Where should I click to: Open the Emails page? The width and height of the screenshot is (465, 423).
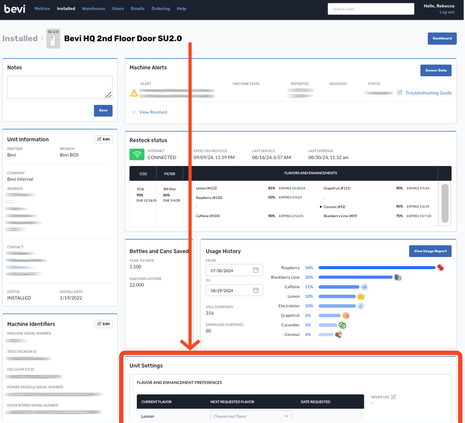tap(138, 9)
